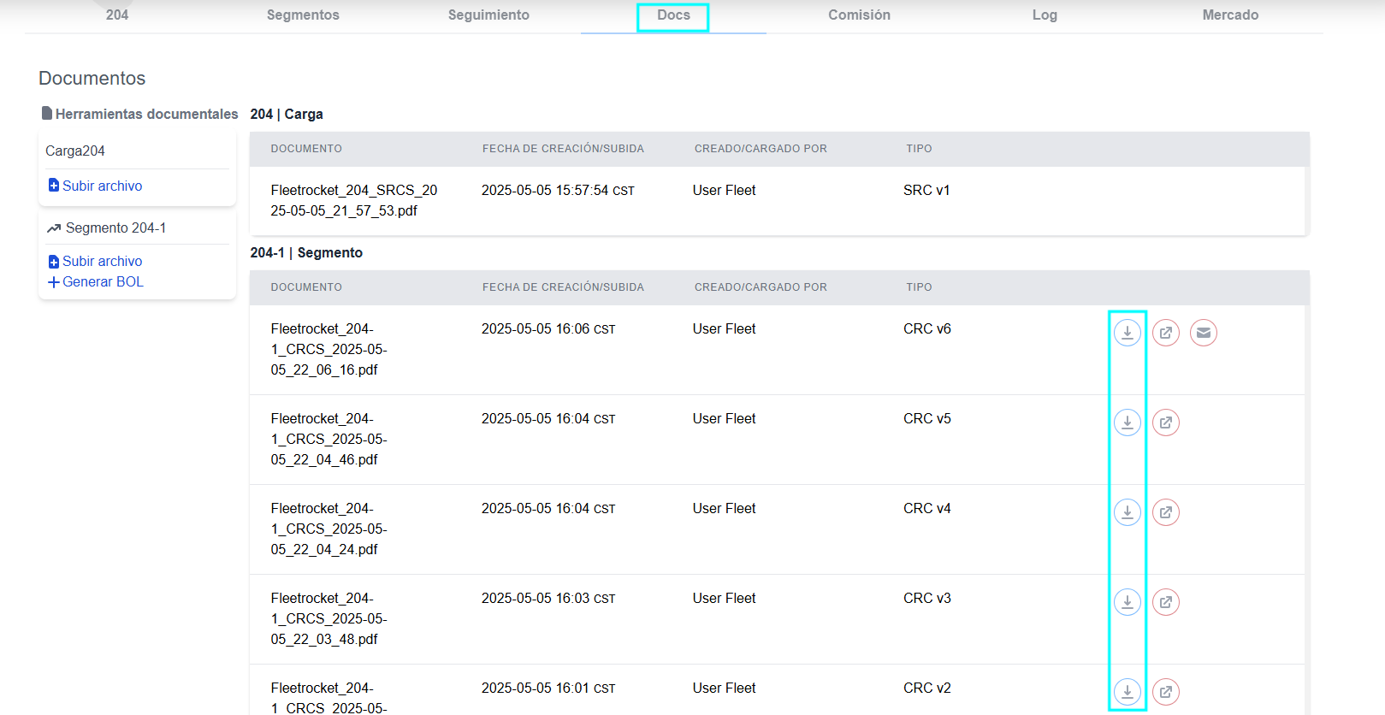Click User Fleet in the SRC v1 row
Screen dimensions: 1385x715
click(725, 190)
